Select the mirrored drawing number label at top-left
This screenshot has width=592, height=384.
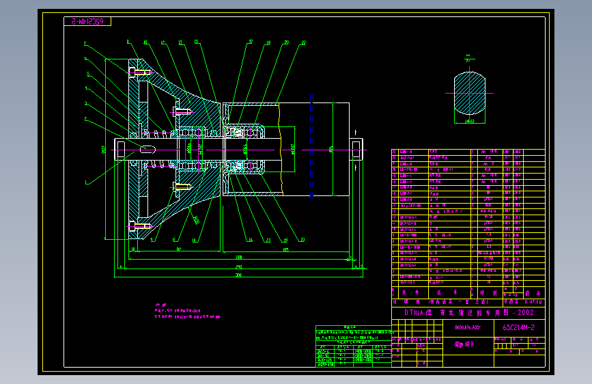(x=87, y=22)
